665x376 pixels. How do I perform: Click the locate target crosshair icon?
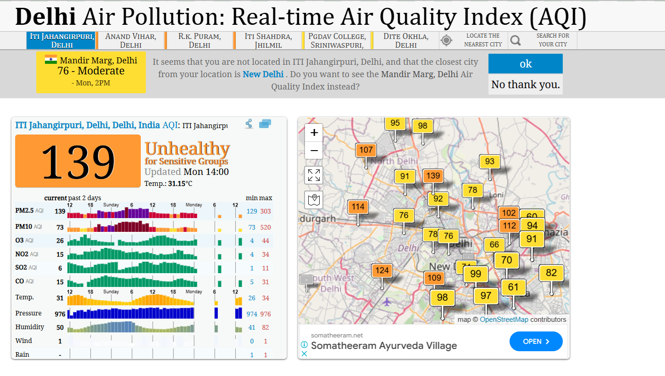(446, 40)
